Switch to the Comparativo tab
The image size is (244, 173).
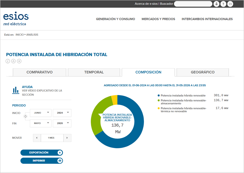(40, 72)
